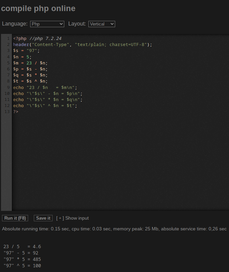Click the line $s = "97";
The width and height of the screenshot is (229, 272).
(26, 51)
